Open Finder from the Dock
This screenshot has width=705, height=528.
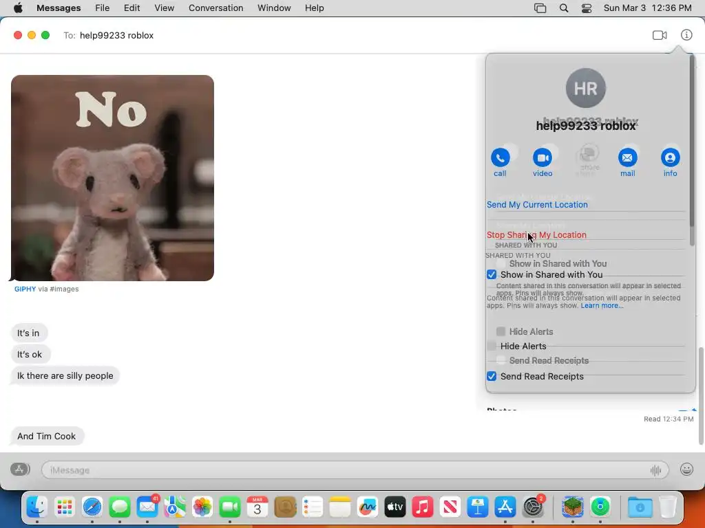pyautogui.click(x=37, y=507)
